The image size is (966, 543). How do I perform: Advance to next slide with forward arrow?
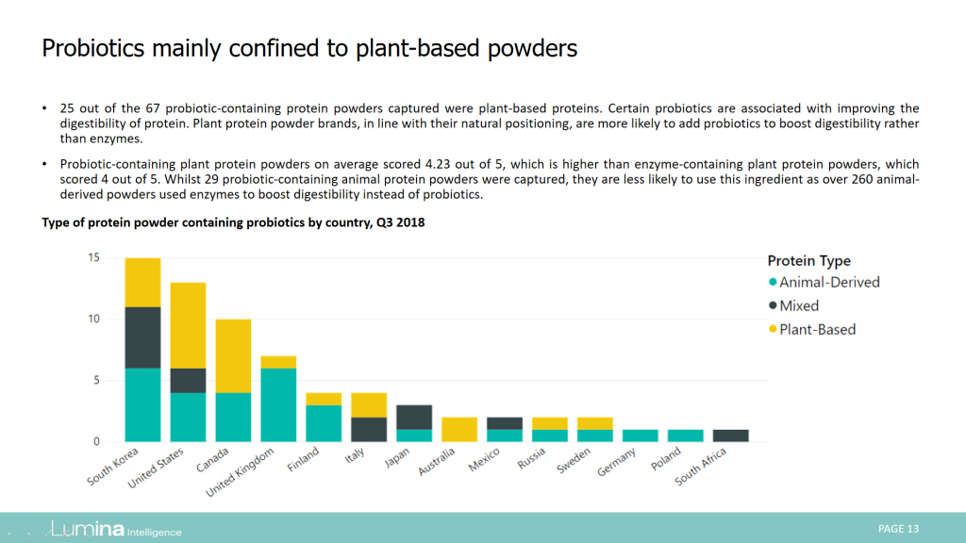coord(28,534)
